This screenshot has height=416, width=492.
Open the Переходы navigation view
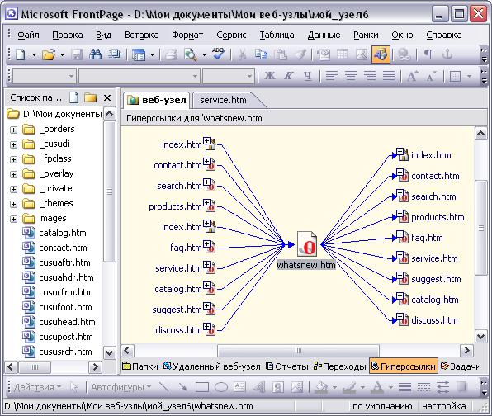coord(340,366)
